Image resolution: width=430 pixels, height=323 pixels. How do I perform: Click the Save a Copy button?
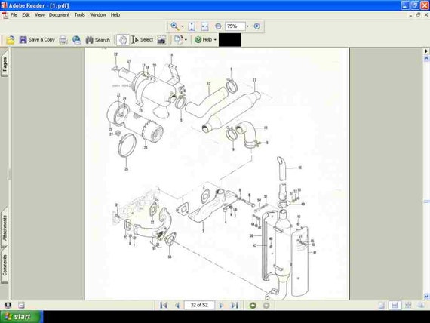(37, 40)
